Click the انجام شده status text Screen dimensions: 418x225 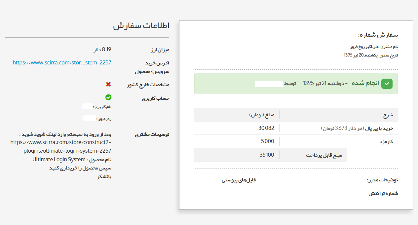pos(365,84)
